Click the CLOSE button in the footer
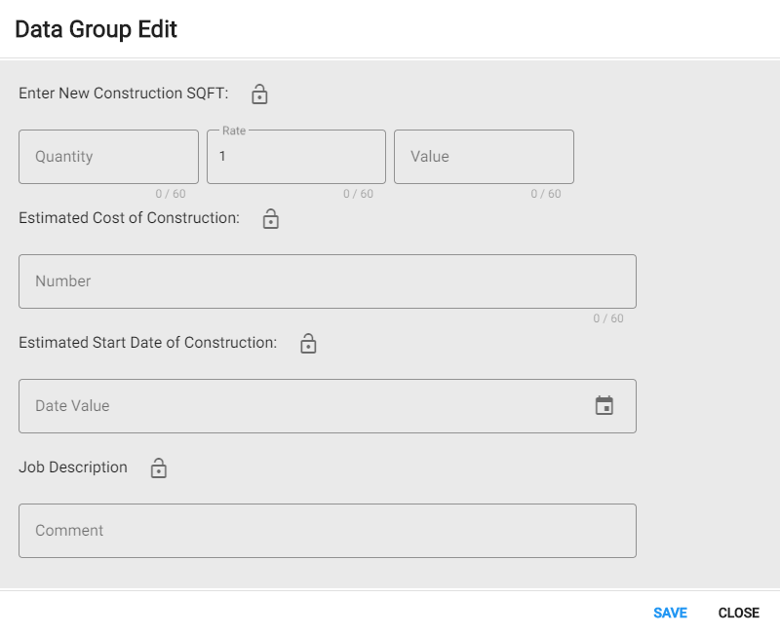This screenshot has width=780, height=635. point(738,613)
